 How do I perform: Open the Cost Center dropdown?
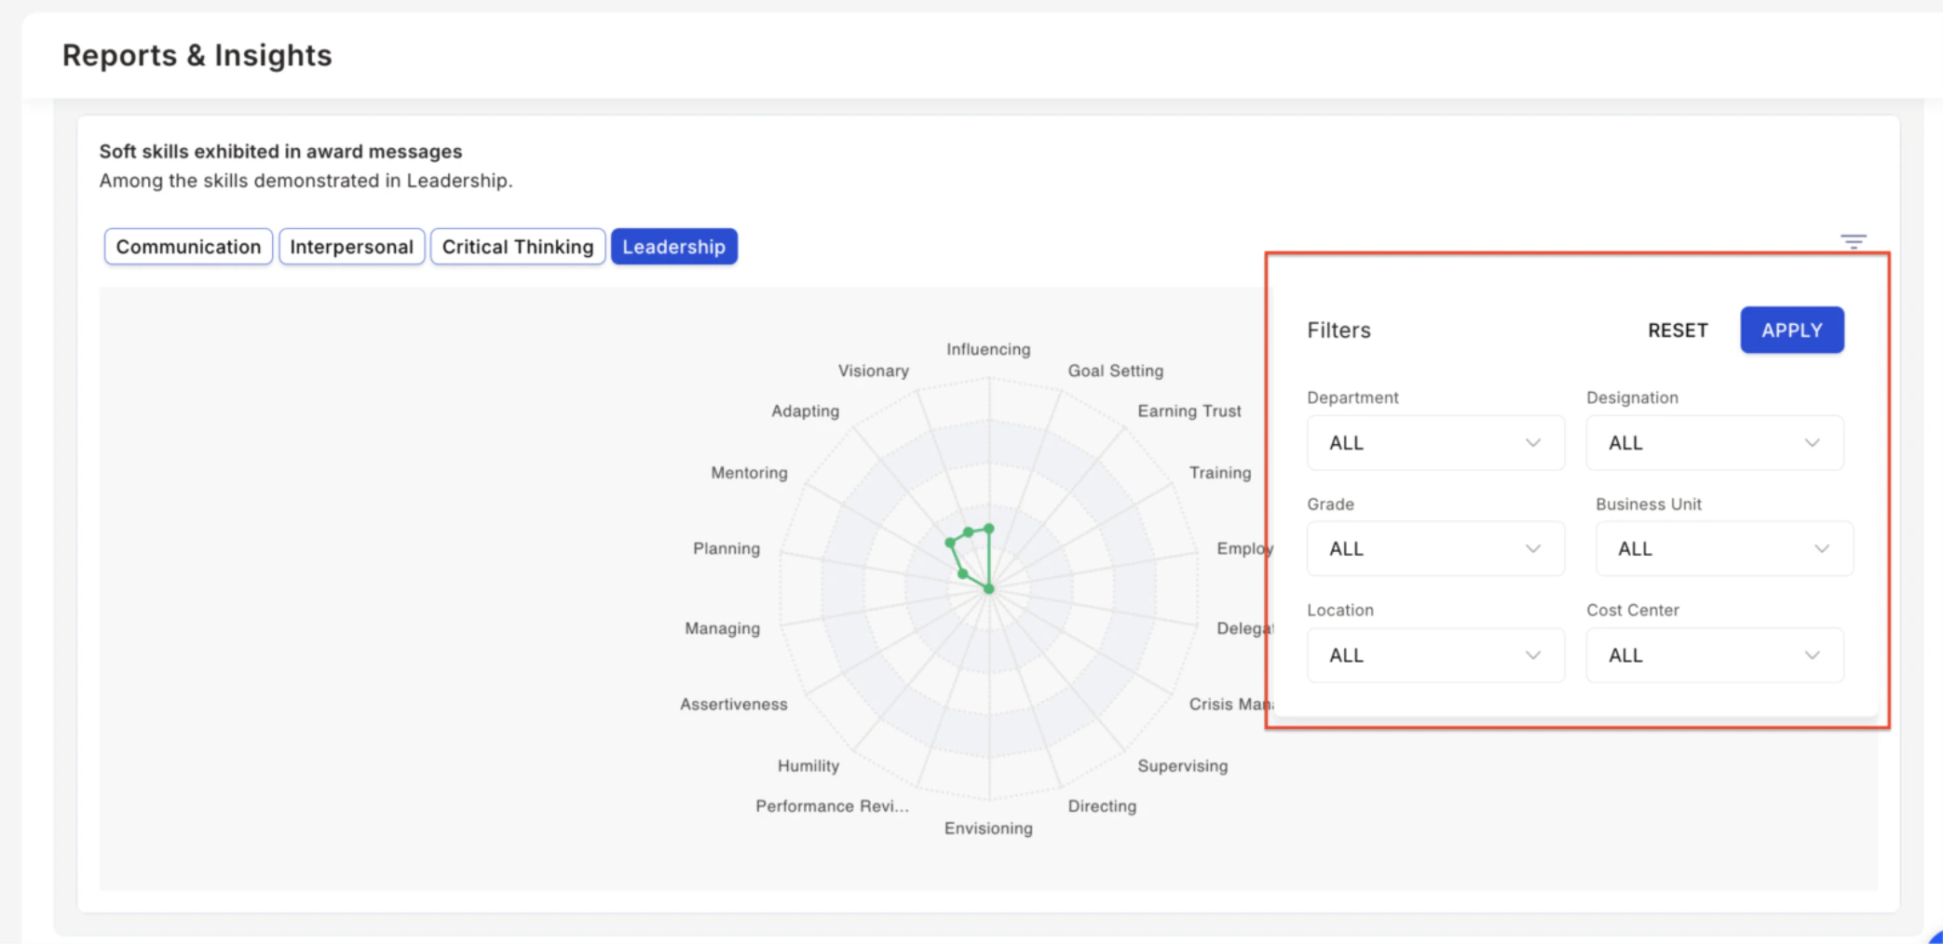point(1715,655)
